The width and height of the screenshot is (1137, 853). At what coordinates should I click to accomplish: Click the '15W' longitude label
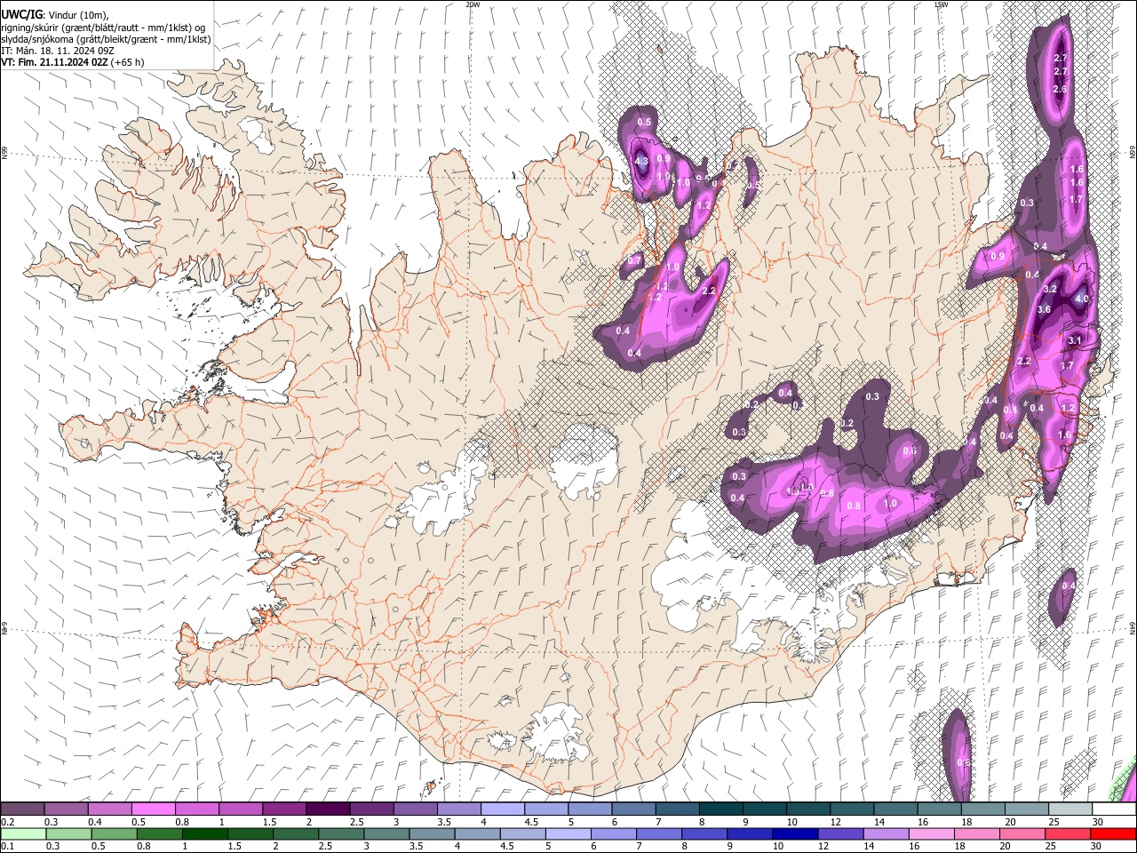941,4
